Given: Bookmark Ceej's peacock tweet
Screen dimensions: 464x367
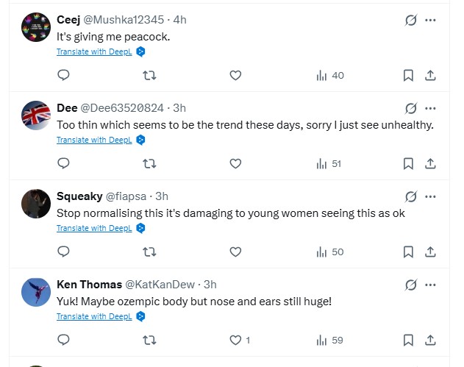Looking at the screenshot, I should pyautogui.click(x=408, y=75).
